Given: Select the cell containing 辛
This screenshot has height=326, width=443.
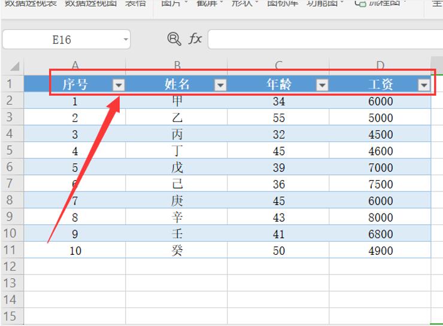Looking at the screenshot, I should coord(177,217).
